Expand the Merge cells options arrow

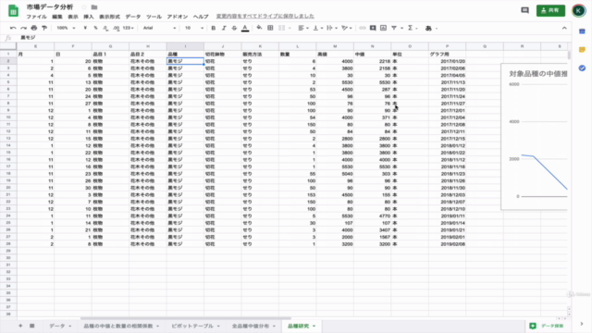[290, 28]
